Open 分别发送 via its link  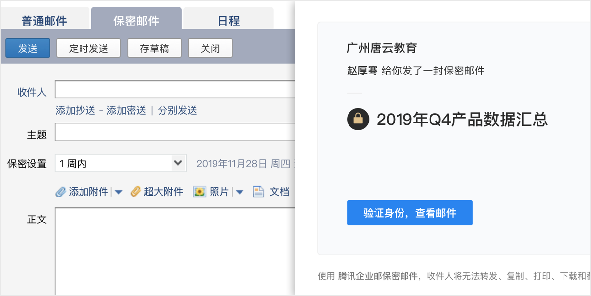(177, 110)
